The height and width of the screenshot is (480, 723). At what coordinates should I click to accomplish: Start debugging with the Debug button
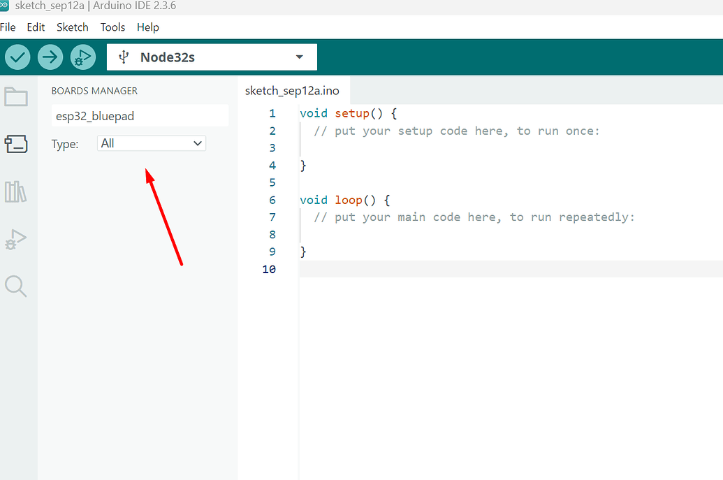[83, 57]
